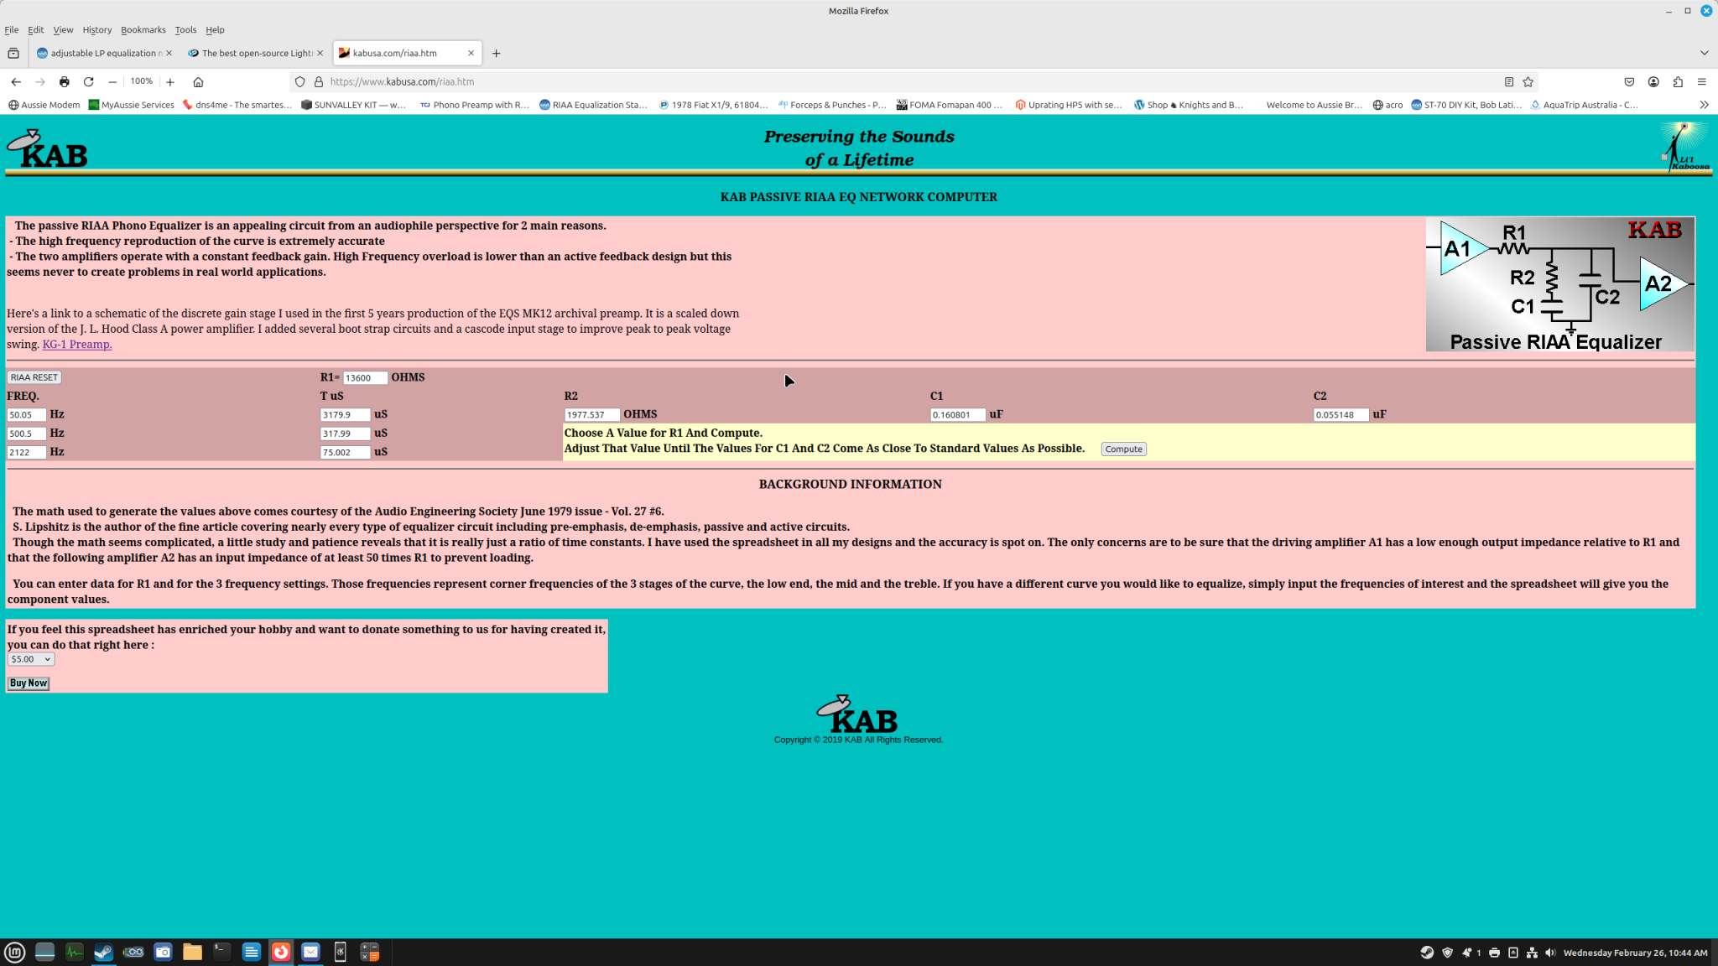Click the Buy Now button
This screenshot has width=1718, height=966.
[x=29, y=683]
